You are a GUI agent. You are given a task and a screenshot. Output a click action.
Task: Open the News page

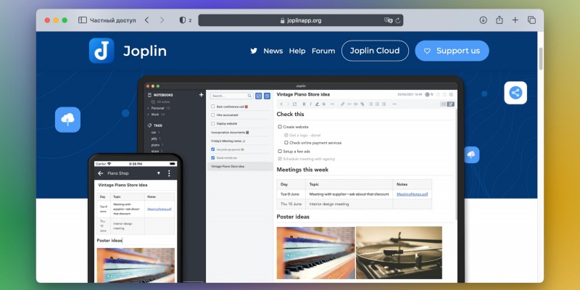(x=273, y=51)
